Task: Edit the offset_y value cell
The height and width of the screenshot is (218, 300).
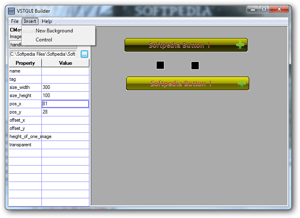Action: (65, 129)
